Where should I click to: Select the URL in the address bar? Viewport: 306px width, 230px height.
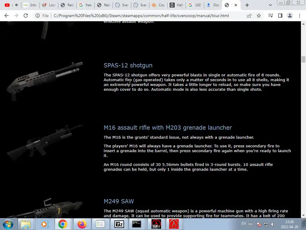coord(141,16)
